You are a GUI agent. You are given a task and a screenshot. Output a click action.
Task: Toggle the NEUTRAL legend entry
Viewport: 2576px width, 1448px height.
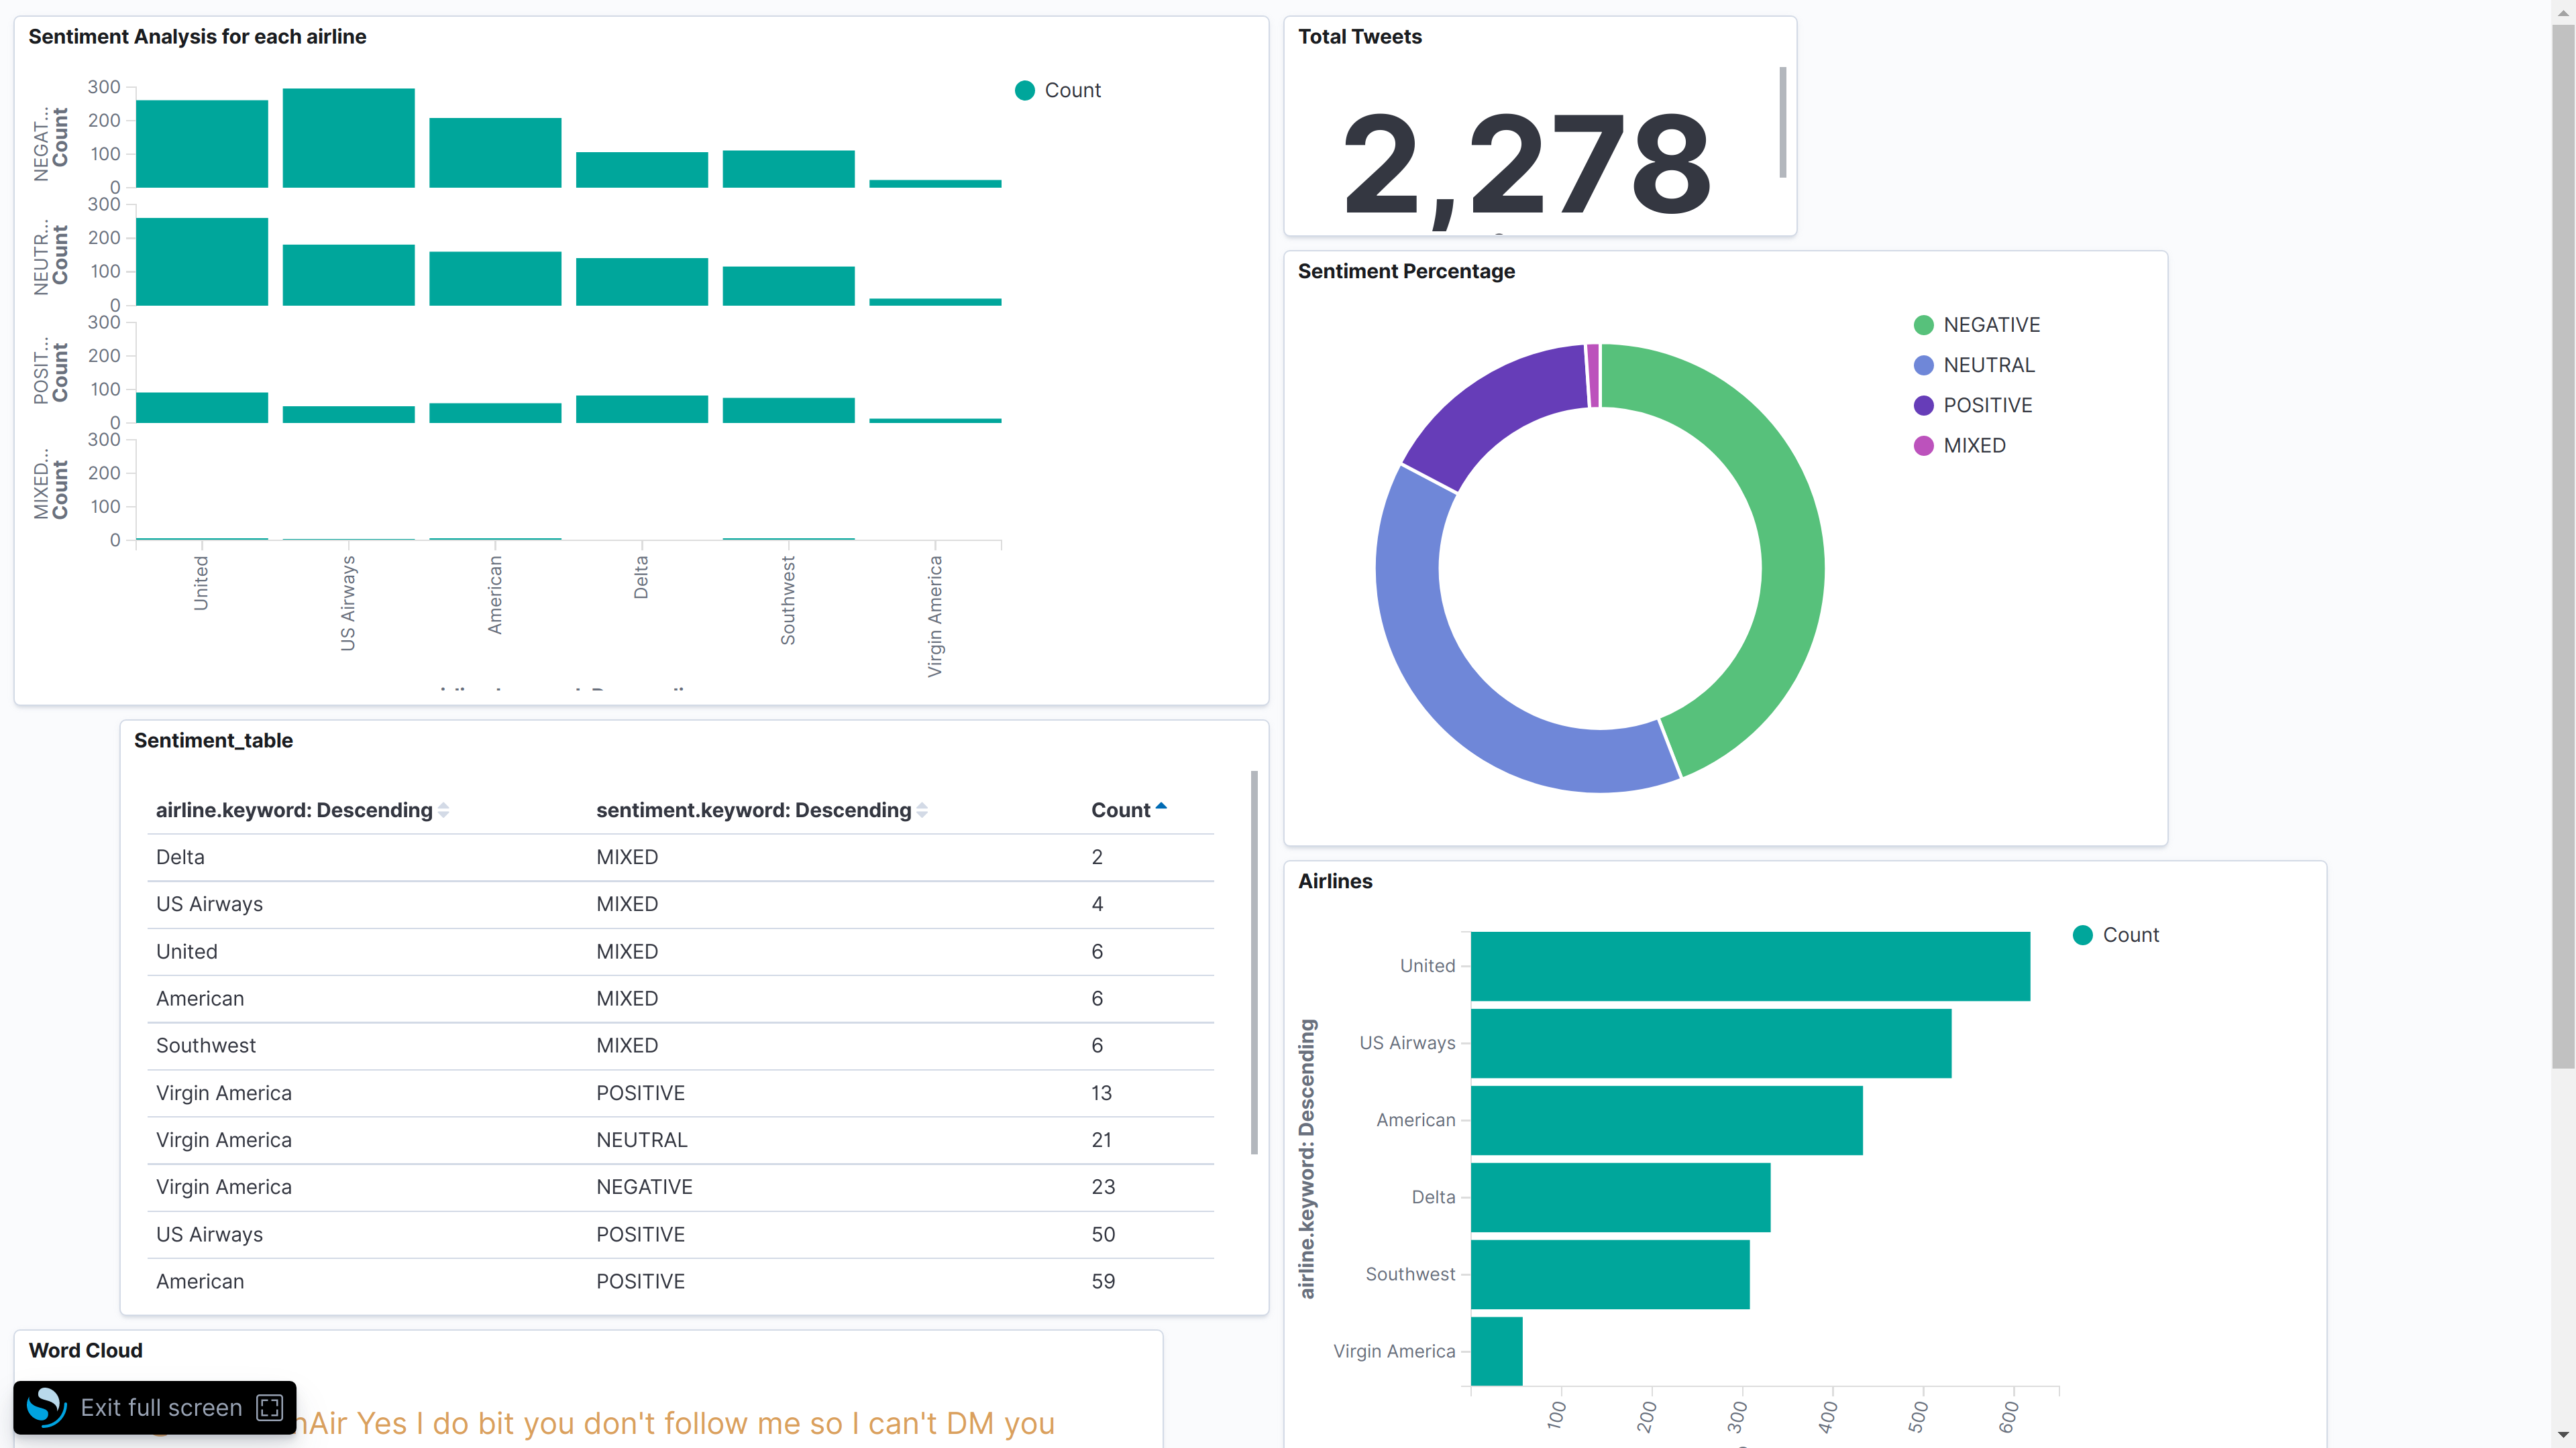1988,365
